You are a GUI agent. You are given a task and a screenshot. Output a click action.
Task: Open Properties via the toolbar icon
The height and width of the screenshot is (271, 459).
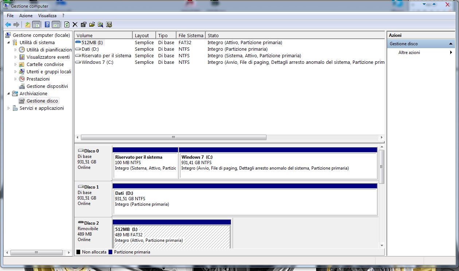click(x=83, y=24)
